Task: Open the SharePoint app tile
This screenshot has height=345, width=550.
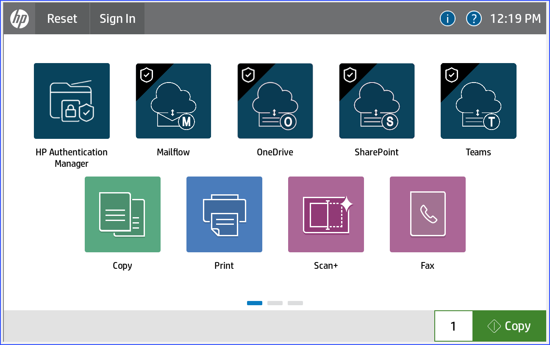Action: click(377, 101)
